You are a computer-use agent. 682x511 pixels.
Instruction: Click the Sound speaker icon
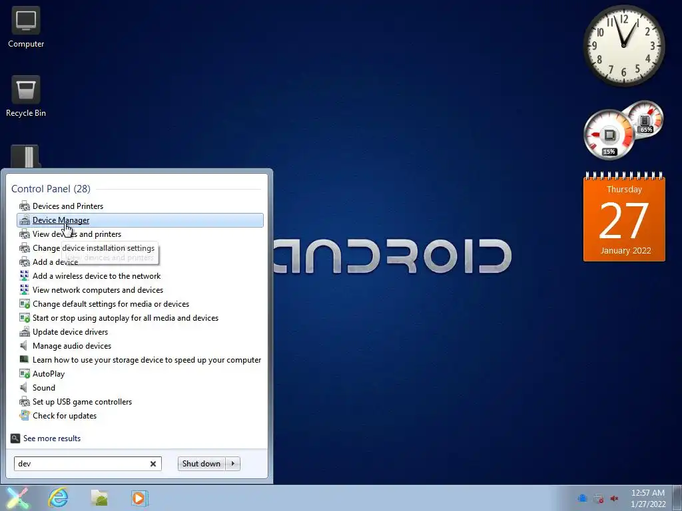pos(25,388)
